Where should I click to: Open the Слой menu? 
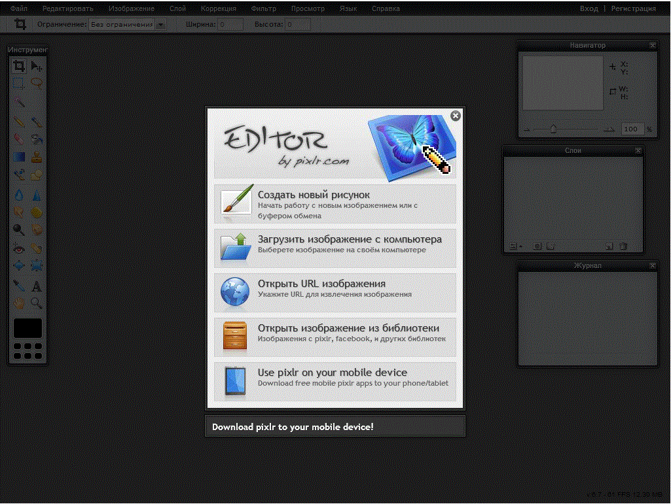pyautogui.click(x=177, y=8)
